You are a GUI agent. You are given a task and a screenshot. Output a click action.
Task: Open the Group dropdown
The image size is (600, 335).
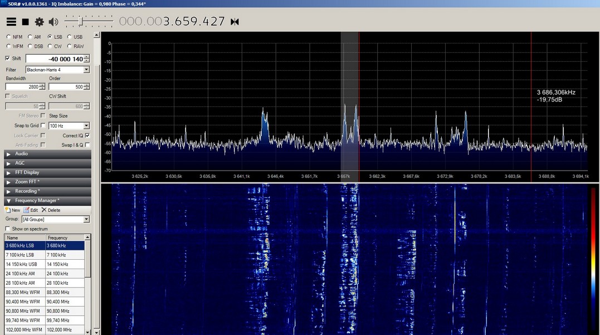pos(86,220)
